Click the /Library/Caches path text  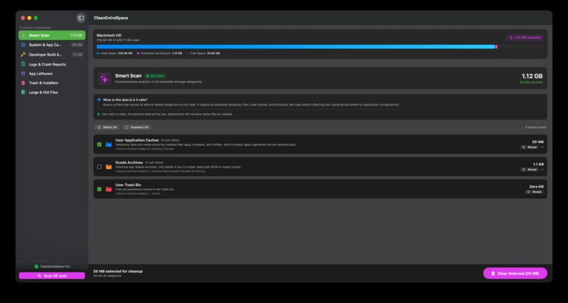click(144, 149)
